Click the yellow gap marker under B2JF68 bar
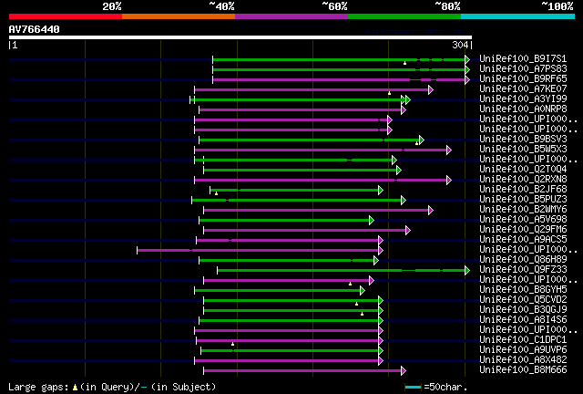Screen dimensions: 583x394 click(217, 193)
